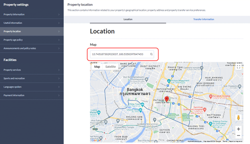
Task: Zoom out with the map minus button
Action: point(238,136)
